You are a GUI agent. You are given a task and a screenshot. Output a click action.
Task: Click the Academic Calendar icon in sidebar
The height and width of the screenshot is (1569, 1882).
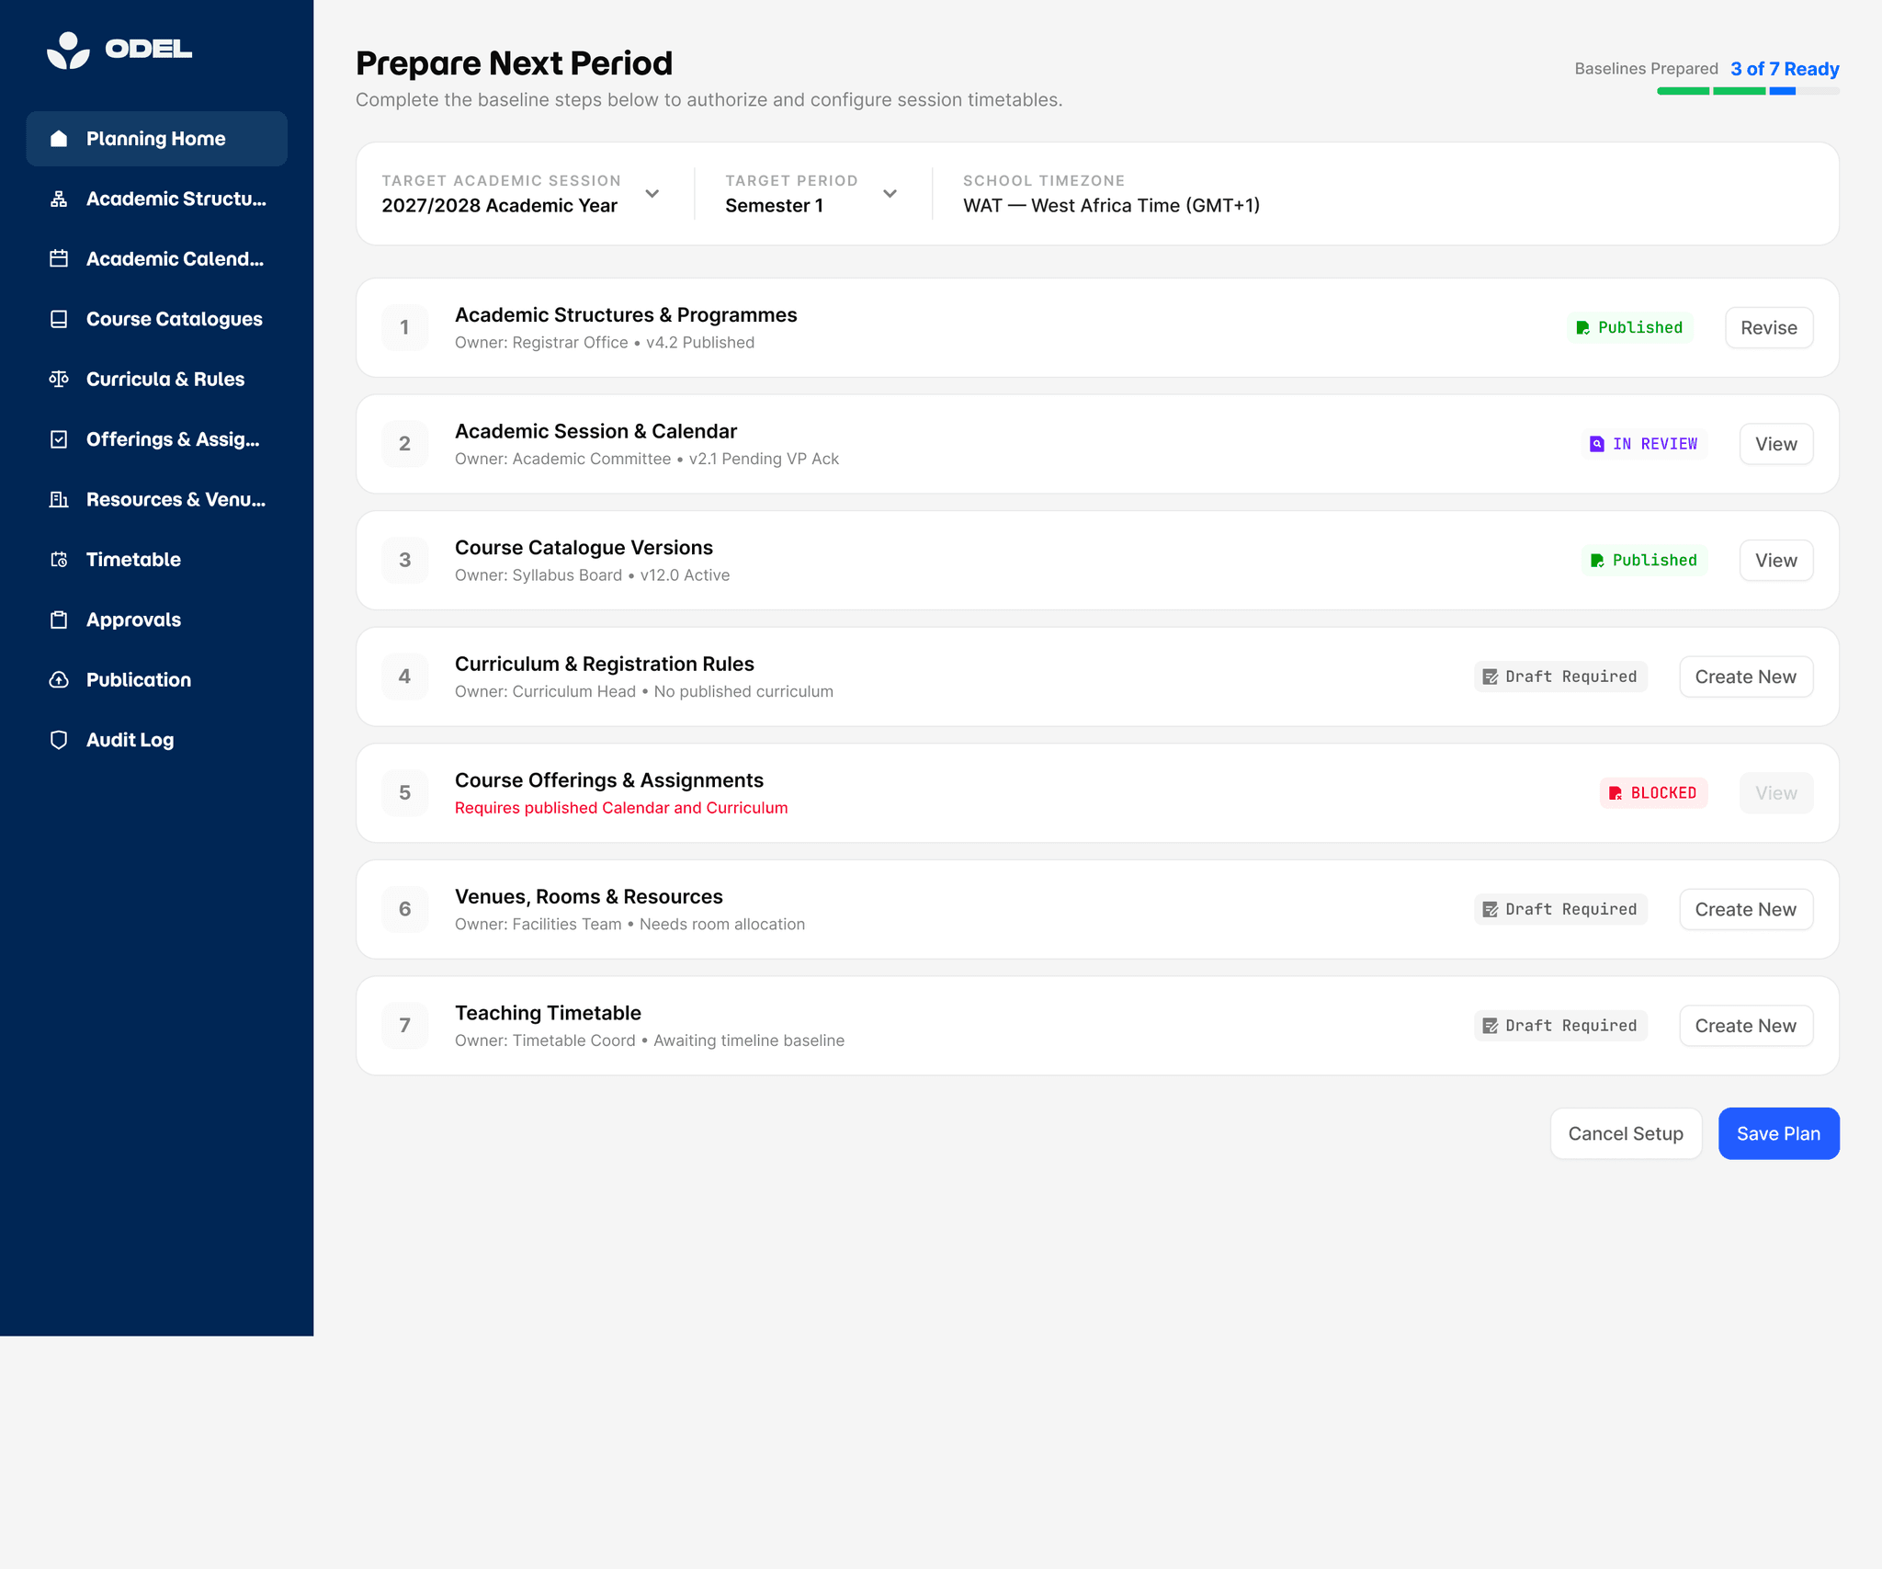[x=59, y=258]
